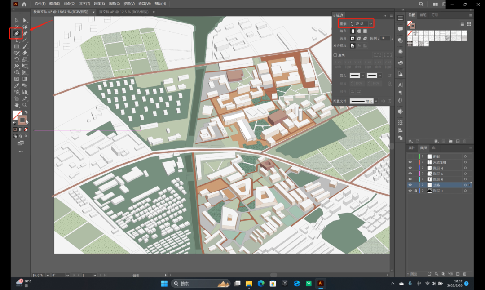Screen dimensions: 485x290
Task: Select the Hand tool
Action: click(x=17, y=105)
